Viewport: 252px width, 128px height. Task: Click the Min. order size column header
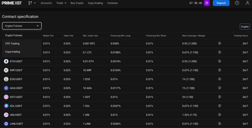pos(90,36)
